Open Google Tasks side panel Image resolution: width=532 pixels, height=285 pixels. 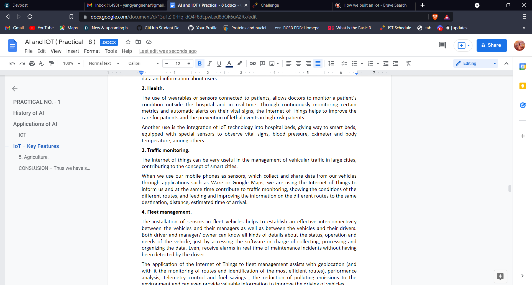point(523,105)
